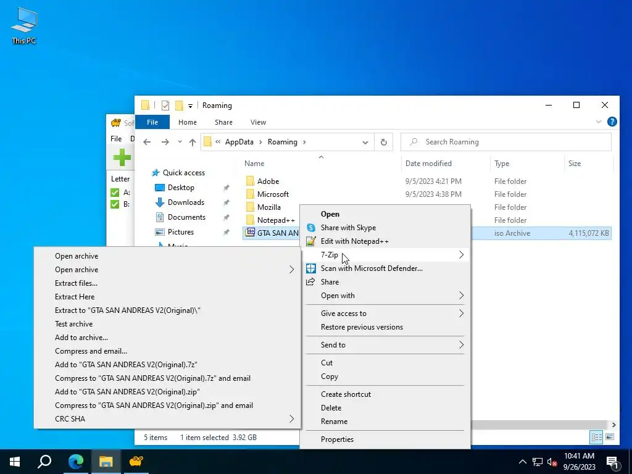The width and height of the screenshot is (632, 474).
Task: Open Explorer help question mark icon
Action: 612,122
